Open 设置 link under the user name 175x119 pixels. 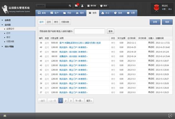164,9
